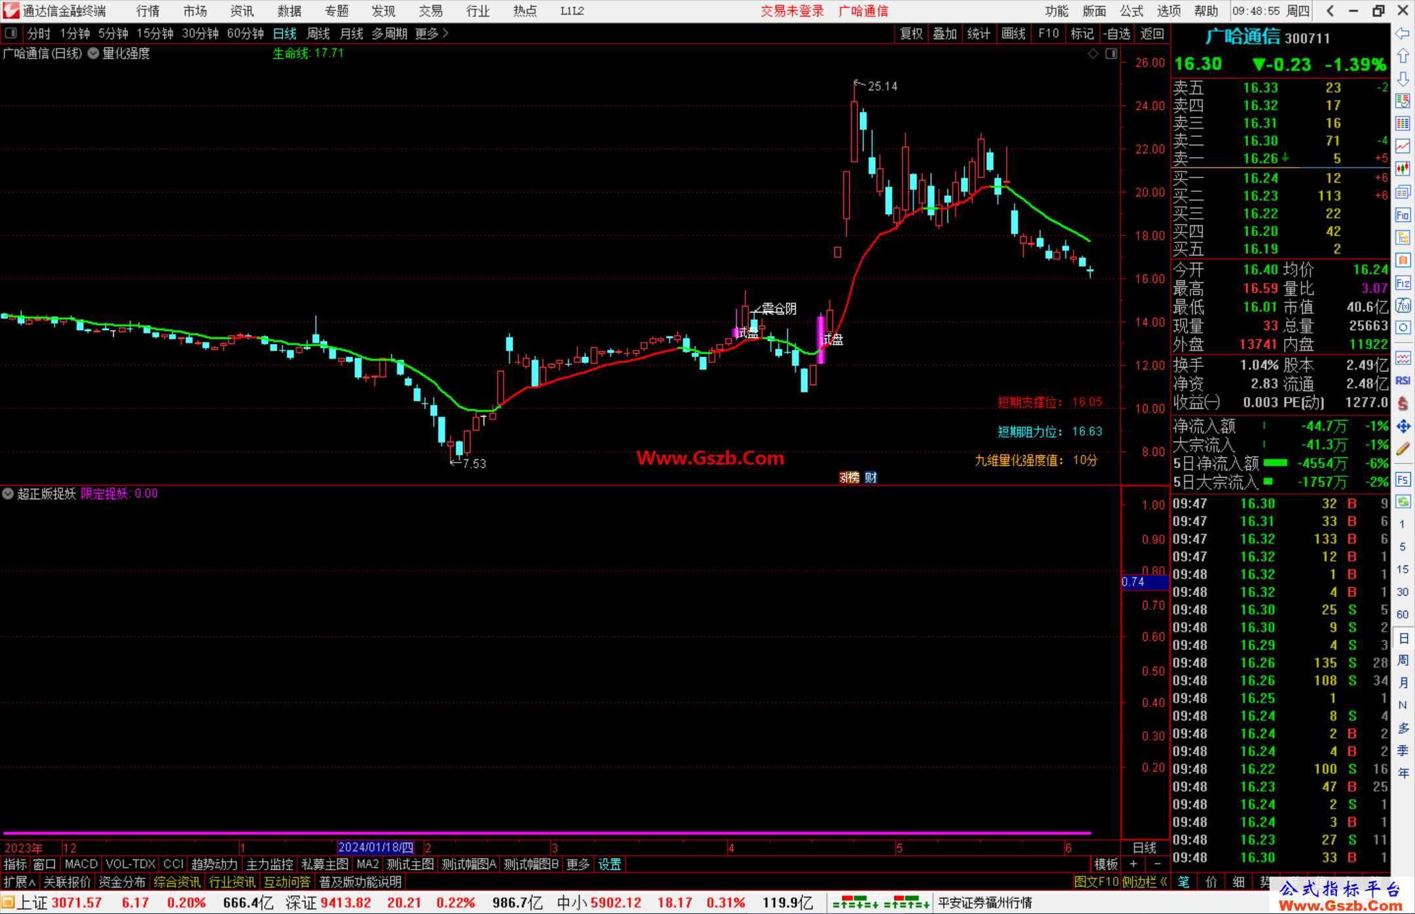Click the F12 trading icon in right sidebar
The width and height of the screenshot is (1415, 914).
[1403, 283]
